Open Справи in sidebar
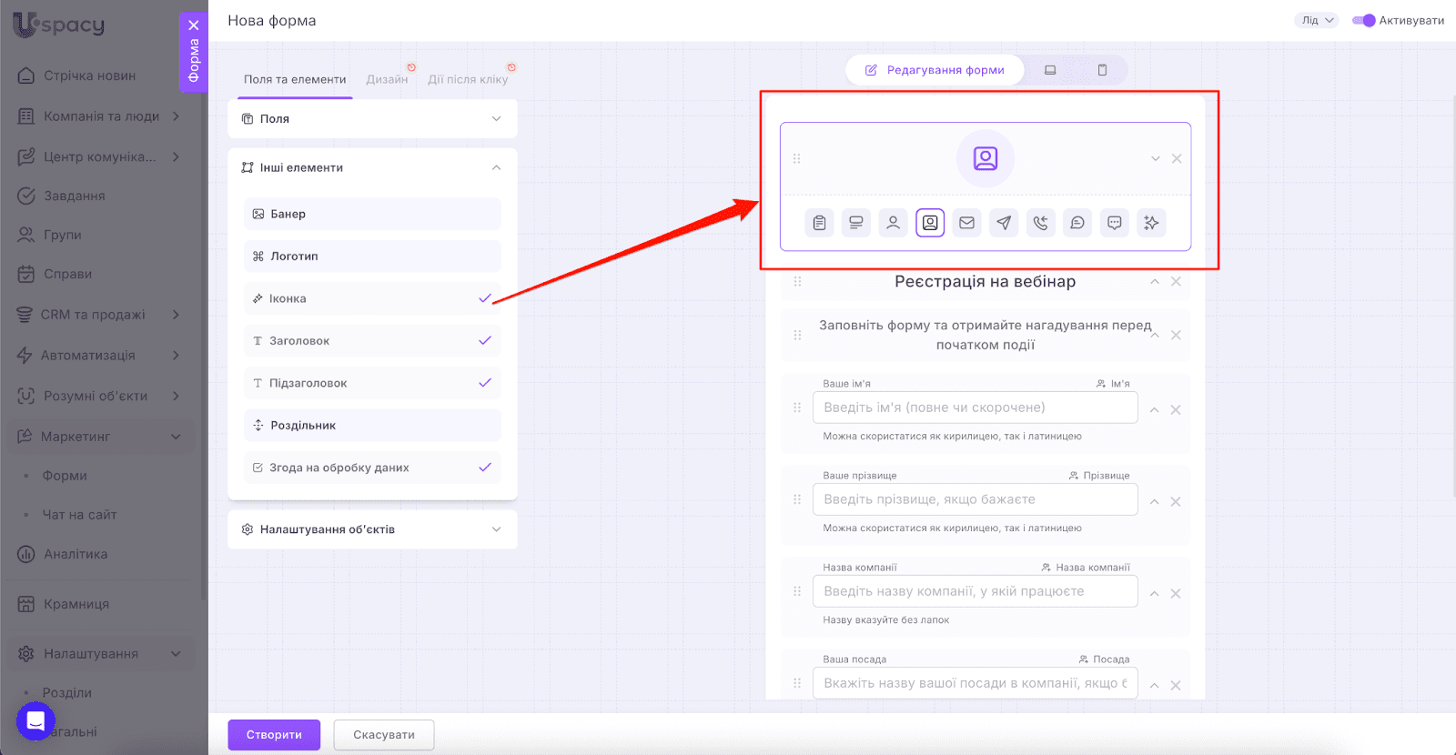 (68, 274)
